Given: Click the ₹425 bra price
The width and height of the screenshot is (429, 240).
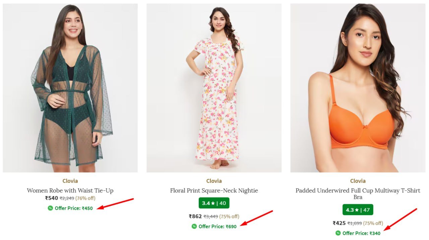Looking at the screenshot, I should pos(339,223).
